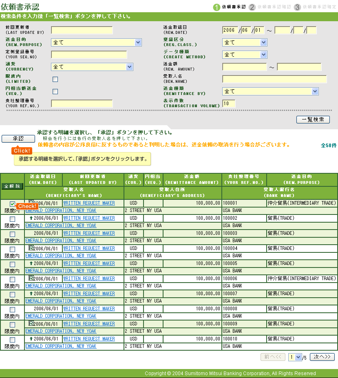The image size is (338, 378).
Task: Open WRITTEN REQUEST MAKER link for ref 100003
Action: click(x=89, y=233)
